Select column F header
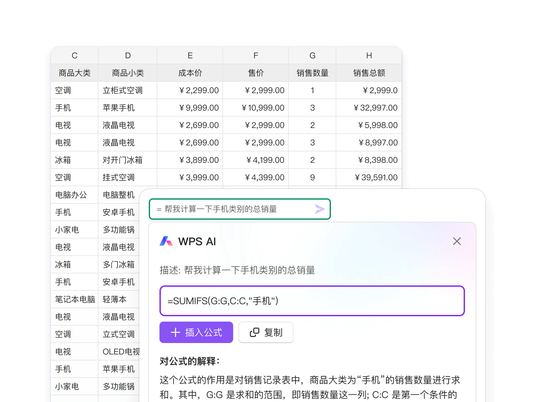This screenshot has height=402, width=536. (256, 55)
